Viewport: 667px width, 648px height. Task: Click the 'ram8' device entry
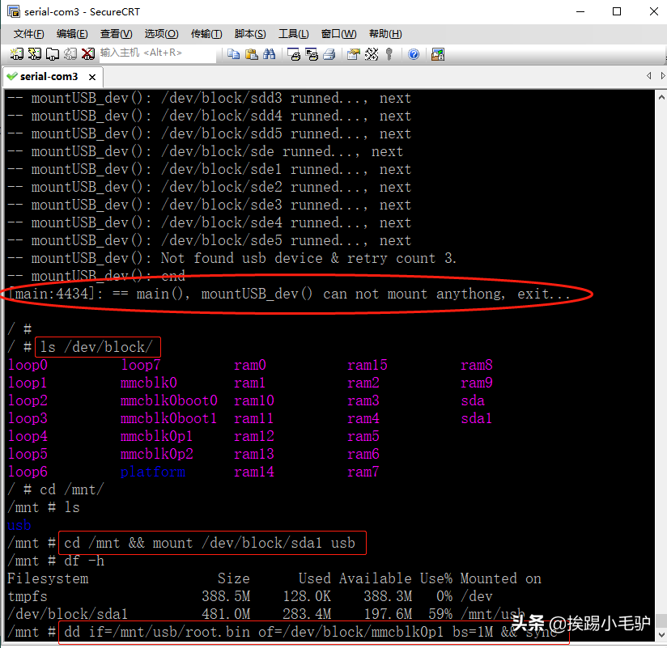click(x=477, y=365)
